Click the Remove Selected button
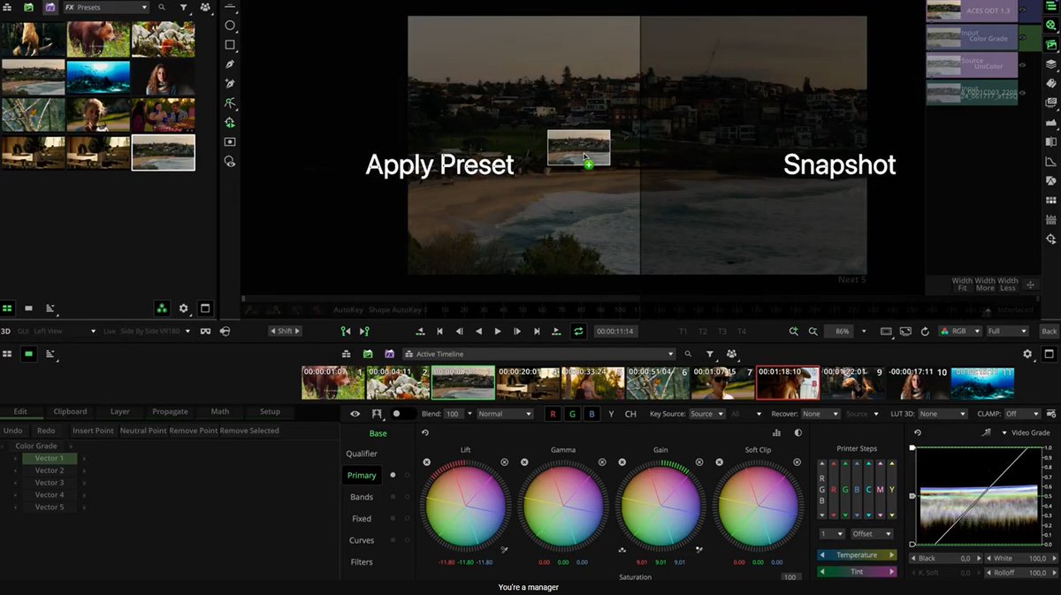The image size is (1061, 595). click(x=249, y=431)
